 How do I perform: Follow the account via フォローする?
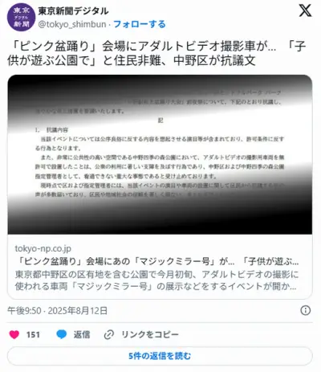140,24
